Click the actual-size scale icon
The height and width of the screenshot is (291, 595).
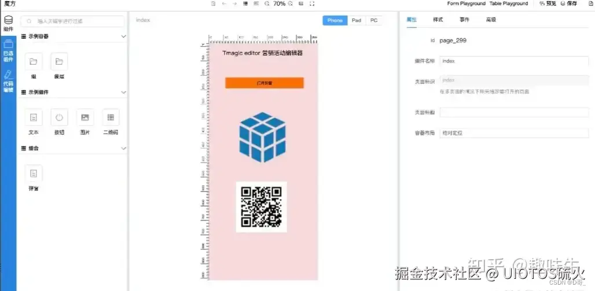(x=301, y=4)
